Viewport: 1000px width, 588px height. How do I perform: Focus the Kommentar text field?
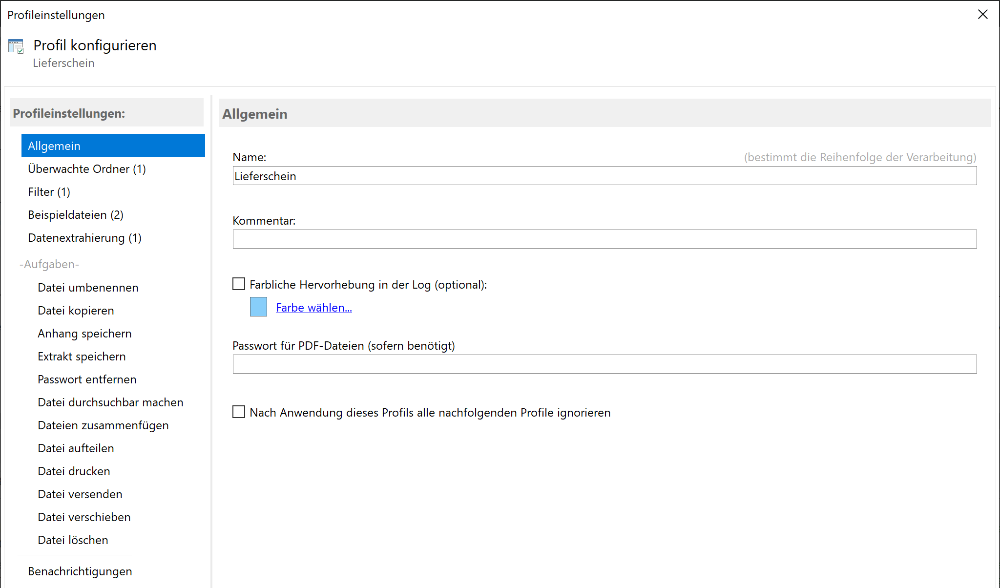pos(604,239)
